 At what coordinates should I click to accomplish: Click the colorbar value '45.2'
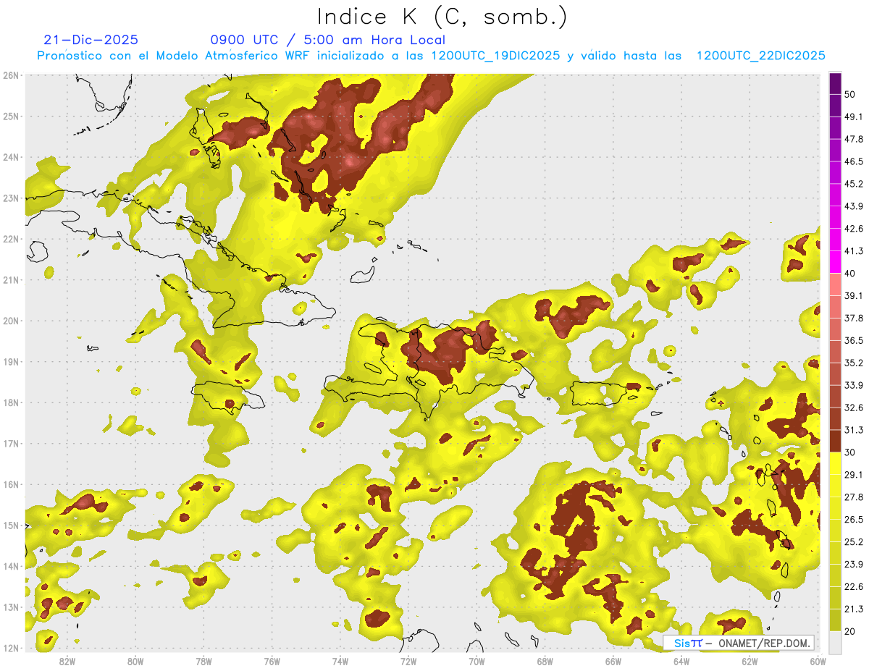point(853,184)
